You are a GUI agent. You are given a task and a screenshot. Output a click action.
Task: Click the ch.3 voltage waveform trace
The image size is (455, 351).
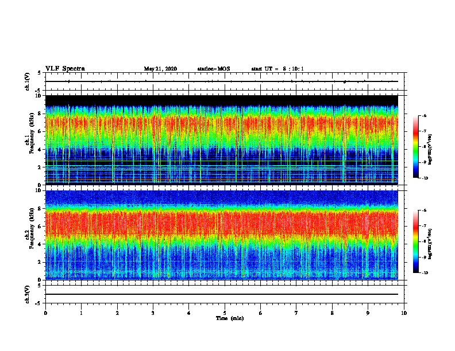[x=222, y=294]
